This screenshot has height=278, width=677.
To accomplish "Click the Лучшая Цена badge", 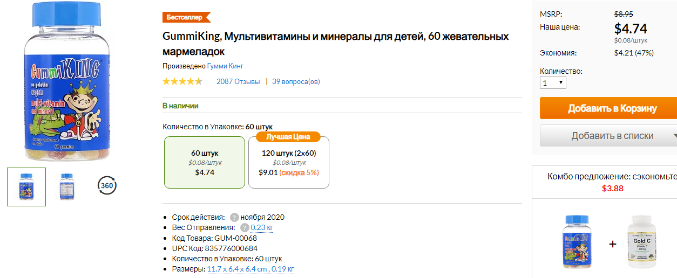I will tap(288, 137).
